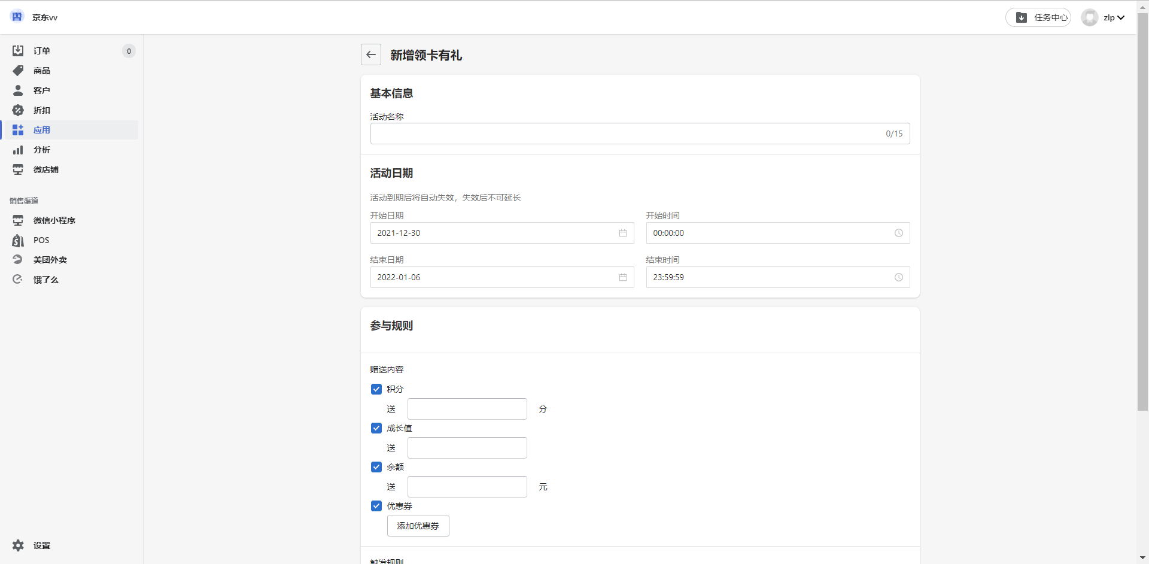Viewport: 1149px width, 564px height.
Task: Click the download icon in 任务中心
Action: [x=1022, y=17]
